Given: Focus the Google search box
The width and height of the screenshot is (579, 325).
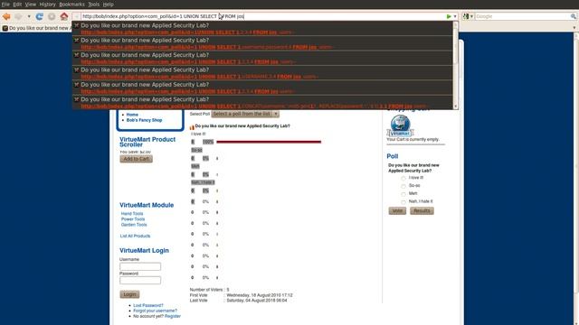Looking at the screenshot, I should point(522,16).
